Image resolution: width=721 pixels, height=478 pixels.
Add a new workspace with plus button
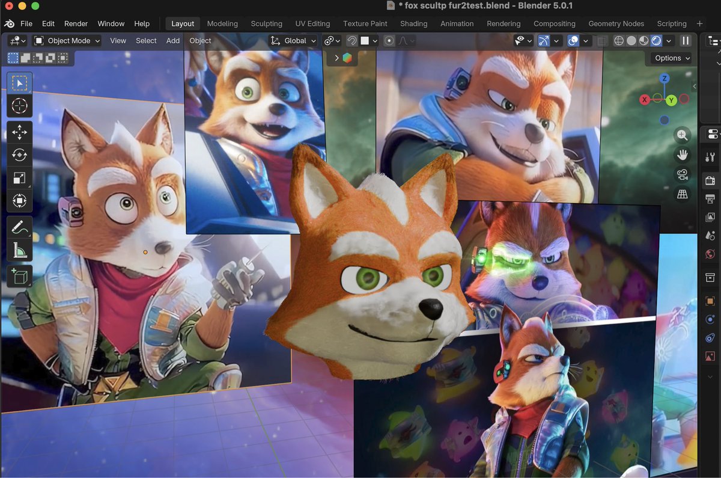coord(699,23)
